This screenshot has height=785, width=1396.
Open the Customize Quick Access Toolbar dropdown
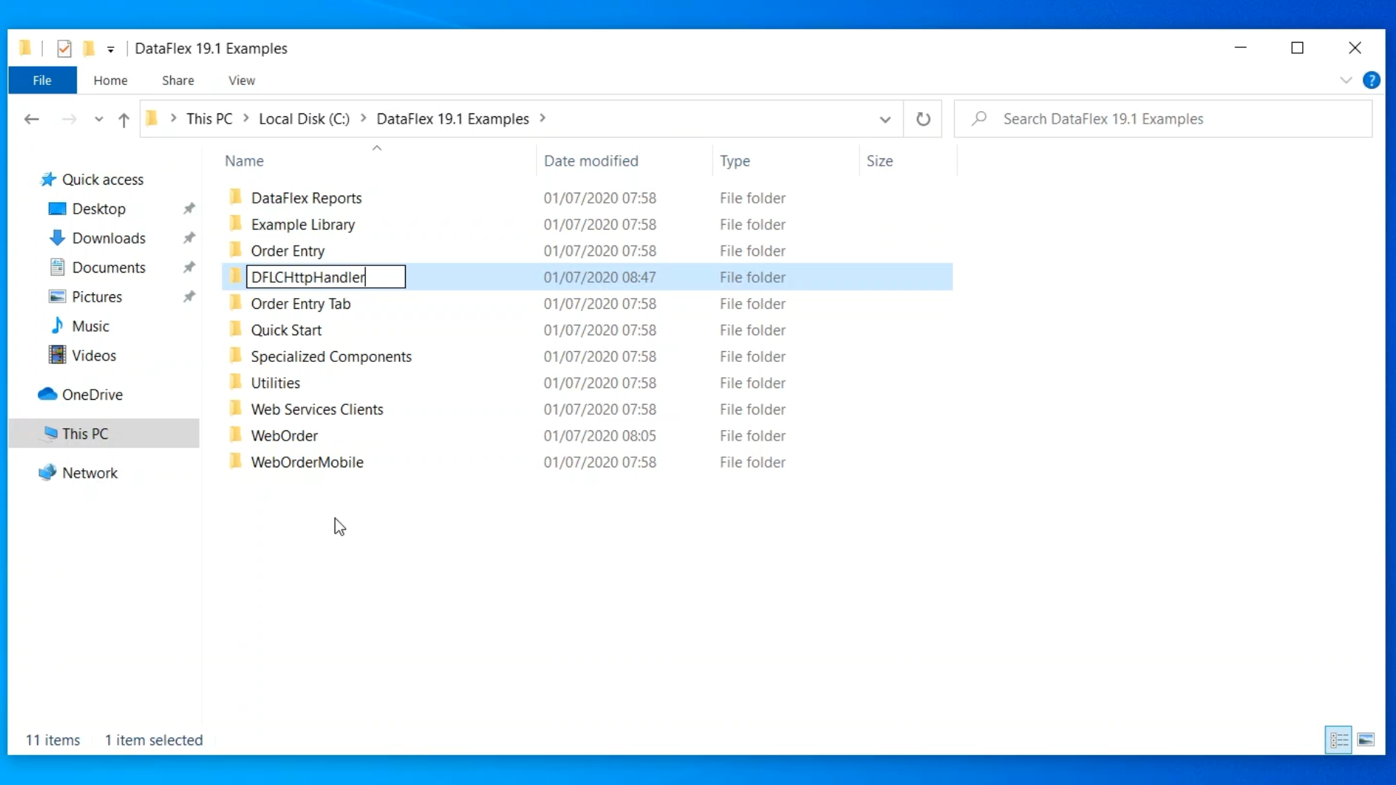111,49
